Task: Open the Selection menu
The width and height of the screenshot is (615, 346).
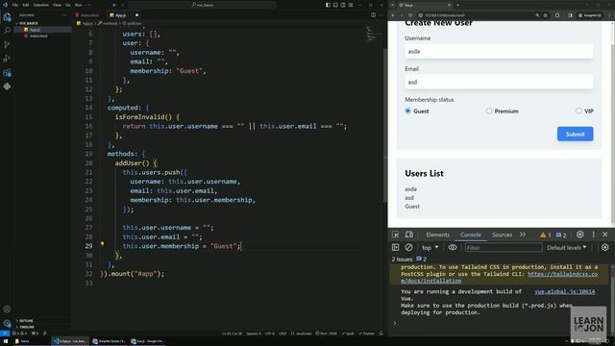Action: click(40, 5)
